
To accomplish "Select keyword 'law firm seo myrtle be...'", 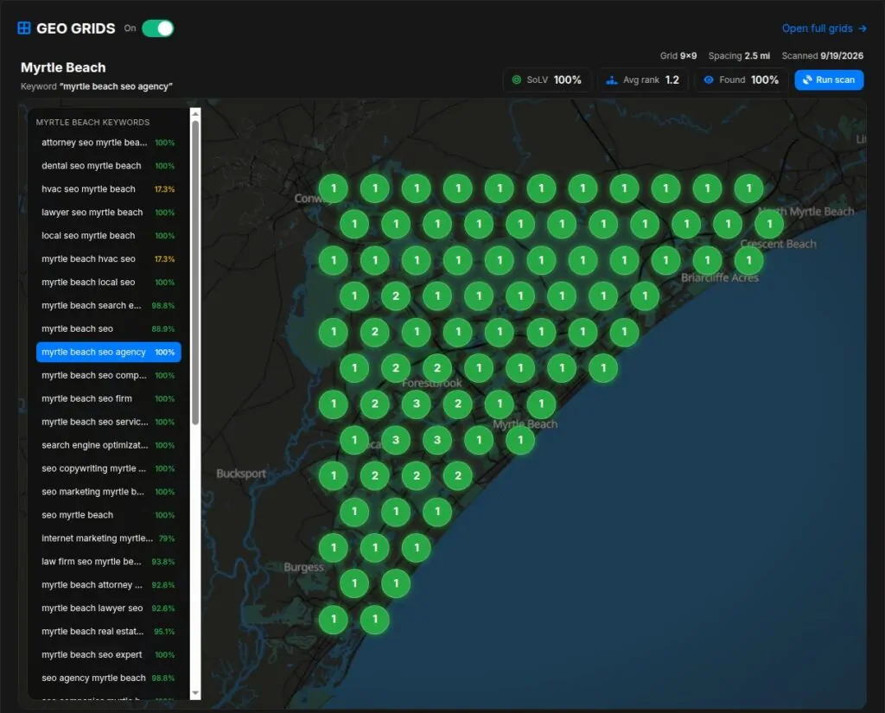I will click(108, 562).
